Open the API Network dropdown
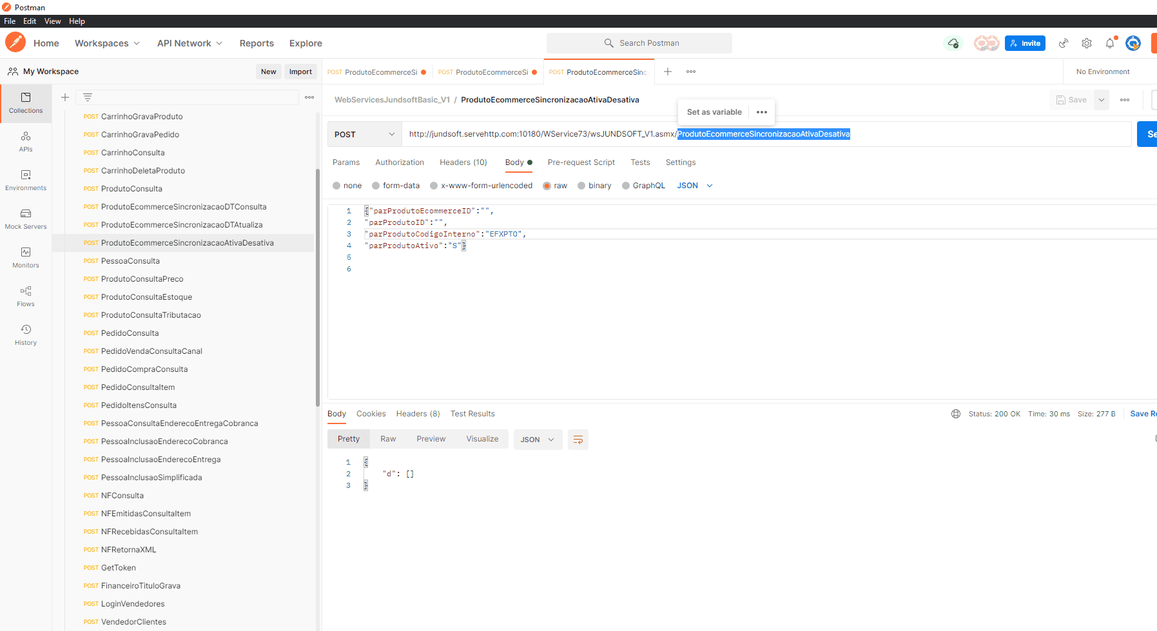The image size is (1157, 631). coord(190,43)
